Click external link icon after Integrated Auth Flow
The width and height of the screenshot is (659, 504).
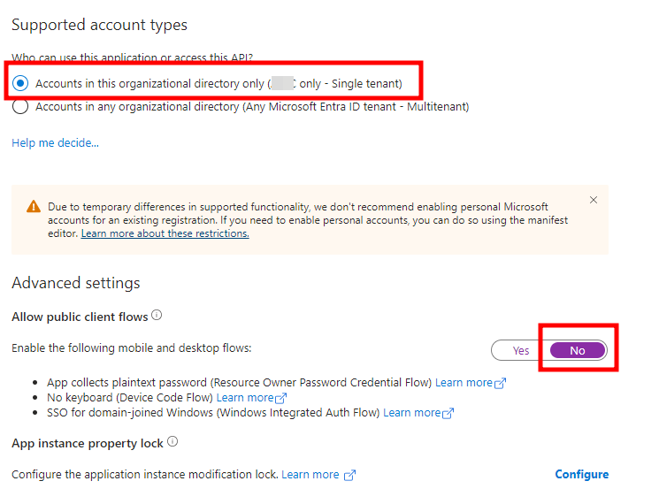pyautogui.click(x=448, y=414)
